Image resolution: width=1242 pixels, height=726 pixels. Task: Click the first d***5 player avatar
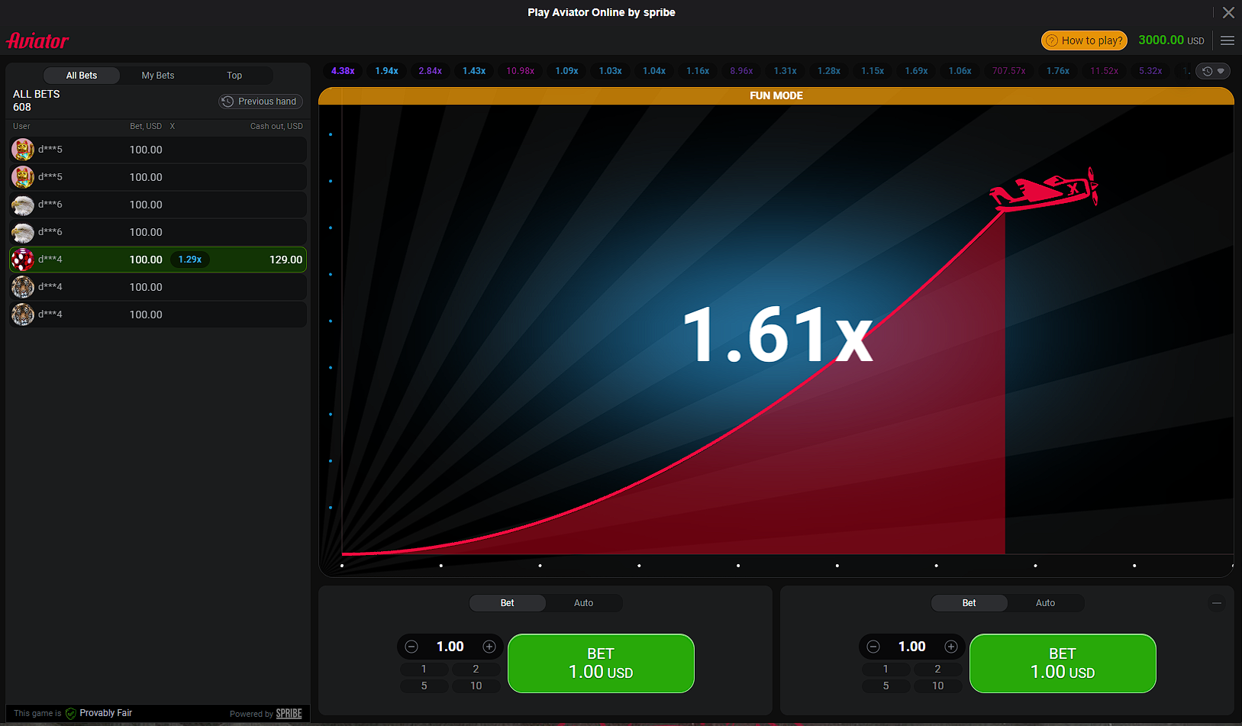coord(23,150)
